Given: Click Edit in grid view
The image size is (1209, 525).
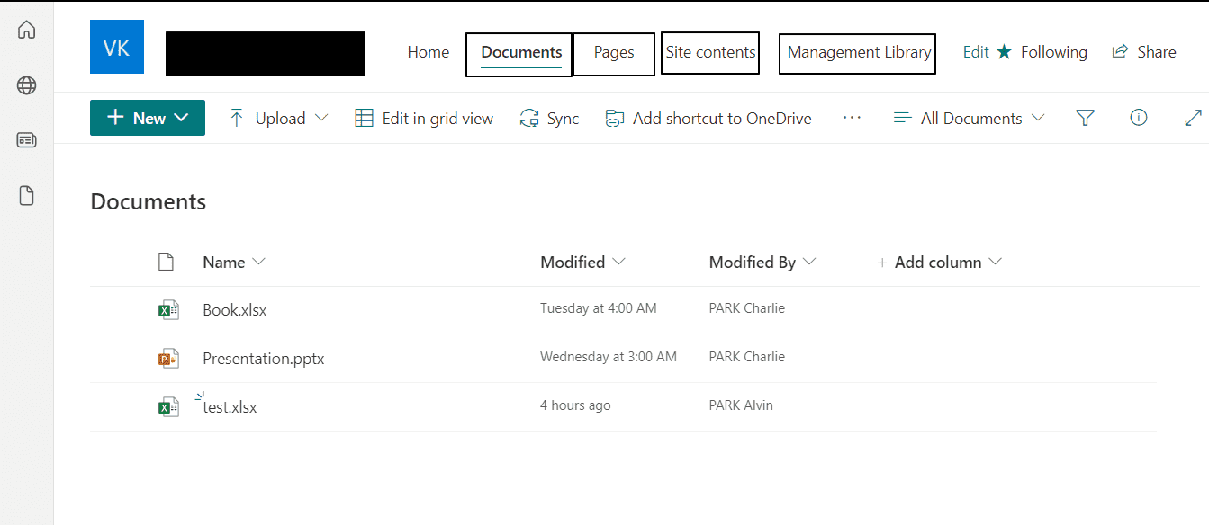Looking at the screenshot, I should (x=425, y=119).
